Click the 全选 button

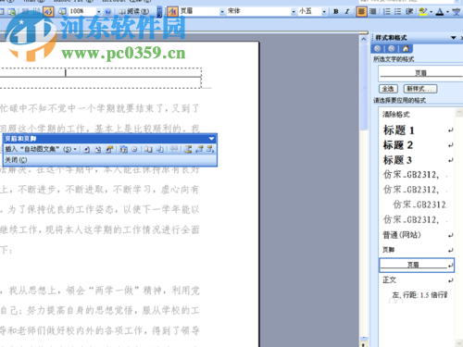click(x=388, y=89)
